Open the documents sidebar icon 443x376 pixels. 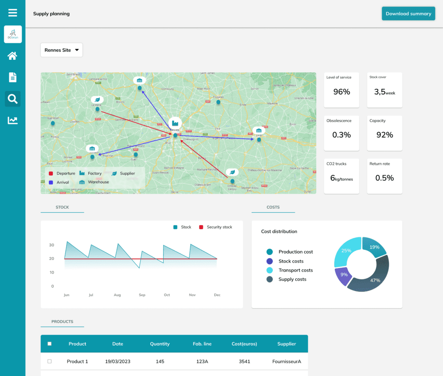pos(13,77)
